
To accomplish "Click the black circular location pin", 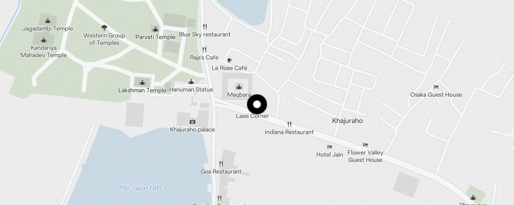I will coord(257,104).
